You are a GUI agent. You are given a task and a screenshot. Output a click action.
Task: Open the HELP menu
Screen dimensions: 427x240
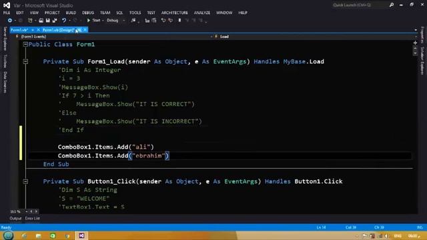[243, 13]
